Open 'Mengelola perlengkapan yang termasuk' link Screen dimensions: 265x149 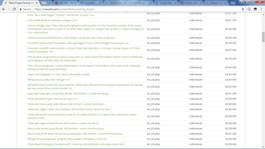pos(67,139)
